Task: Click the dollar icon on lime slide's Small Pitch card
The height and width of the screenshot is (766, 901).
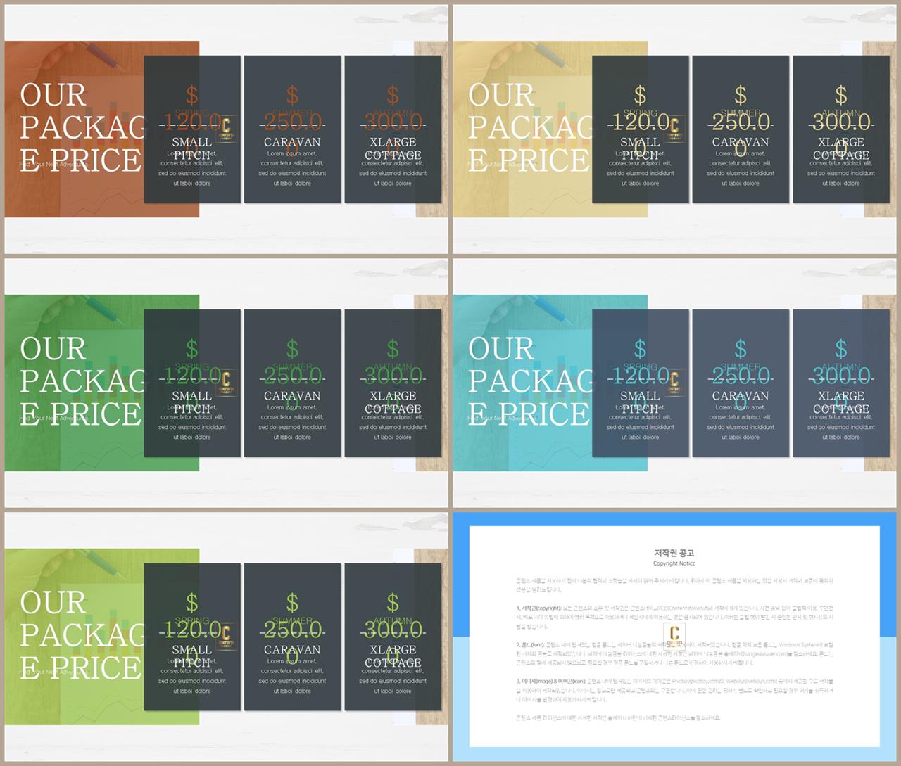Action: click(192, 603)
